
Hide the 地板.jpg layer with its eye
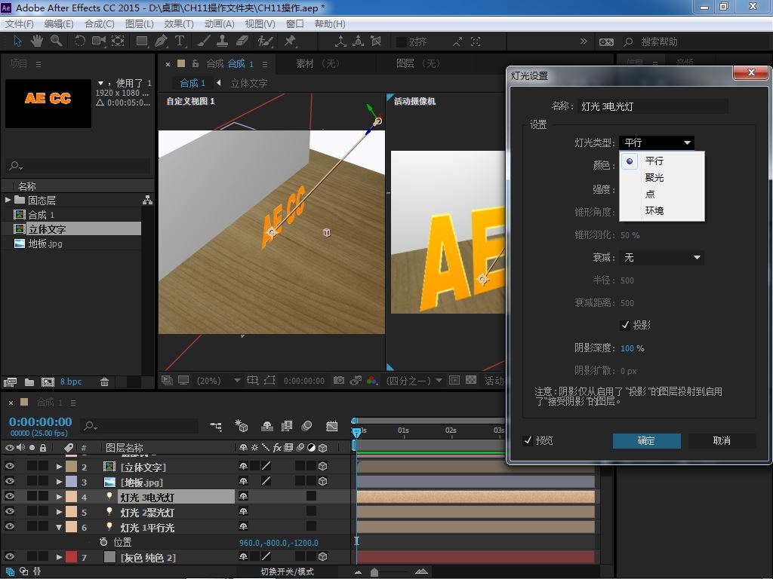point(9,482)
